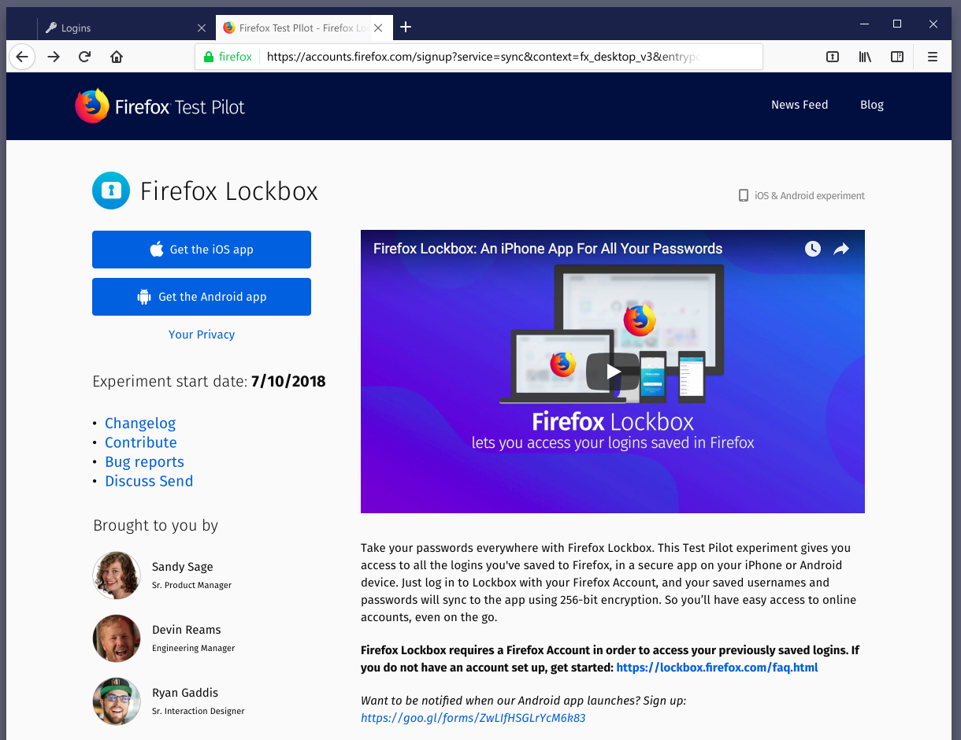
Task: Open the Your Privacy link
Action: (x=202, y=334)
